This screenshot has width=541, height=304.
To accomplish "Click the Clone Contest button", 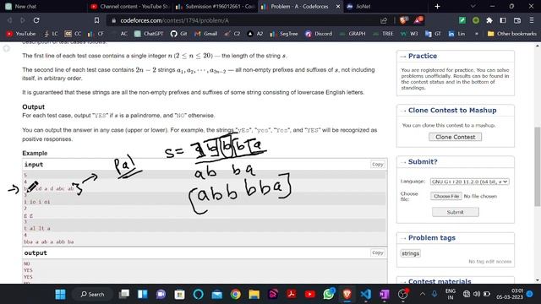I will (x=455, y=137).
